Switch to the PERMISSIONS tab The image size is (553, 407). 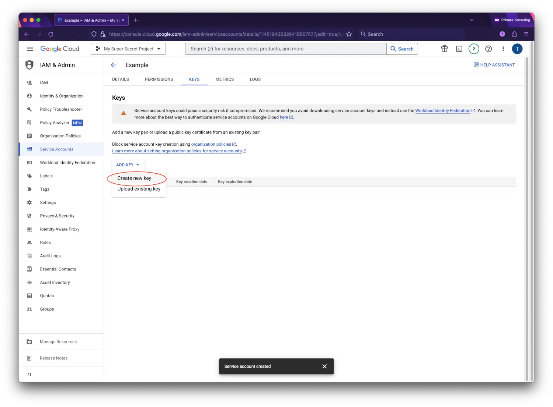point(159,79)
